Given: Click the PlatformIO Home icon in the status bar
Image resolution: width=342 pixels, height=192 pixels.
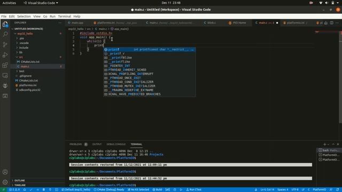Looking at the screenshot, I should click(25, 190).
